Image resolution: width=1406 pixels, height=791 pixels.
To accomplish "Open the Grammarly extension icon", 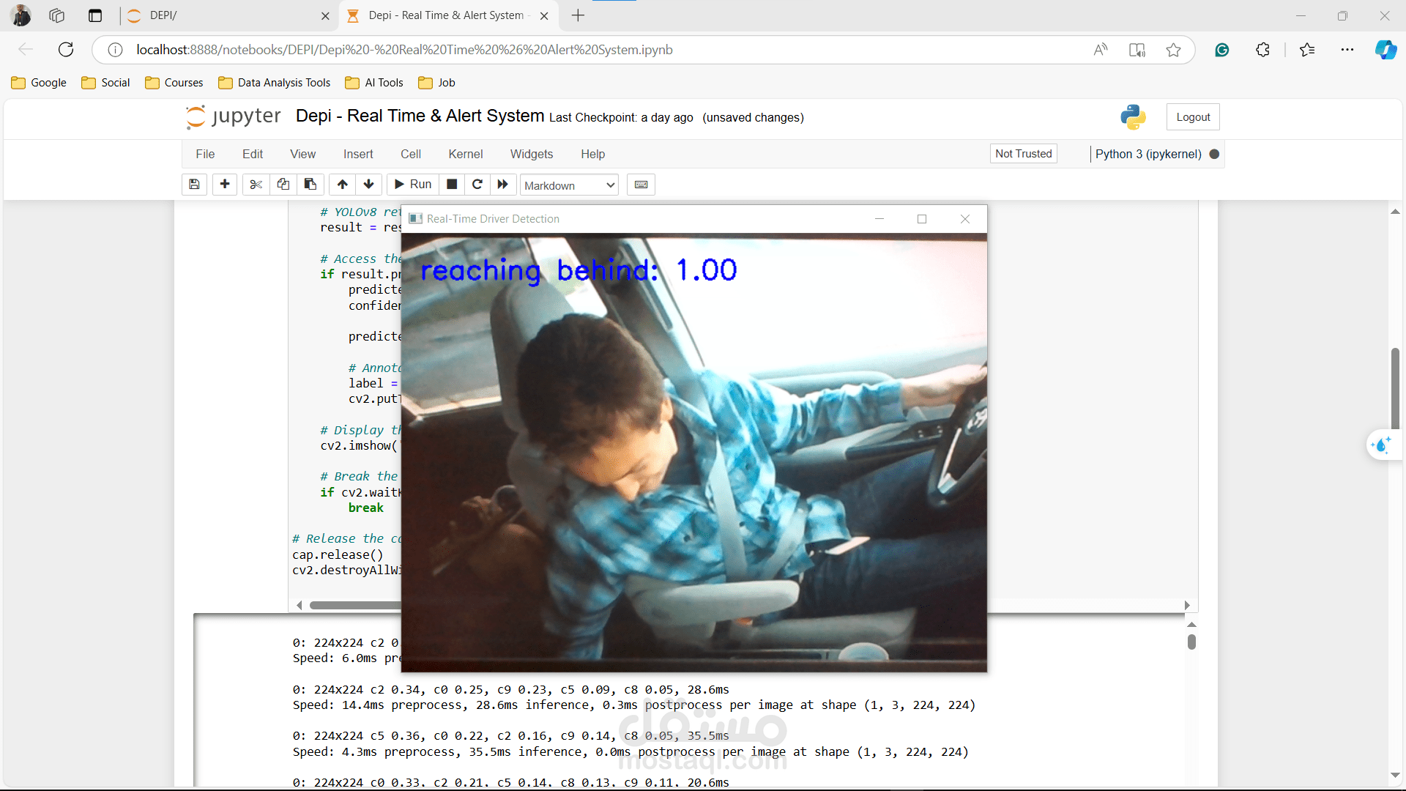I will pyautogui.click(x=1221, y=50).
